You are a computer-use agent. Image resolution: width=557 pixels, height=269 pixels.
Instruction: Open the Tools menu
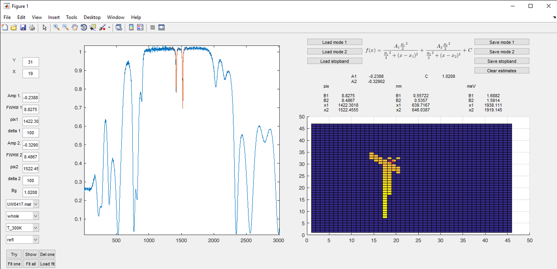[71, 17]
